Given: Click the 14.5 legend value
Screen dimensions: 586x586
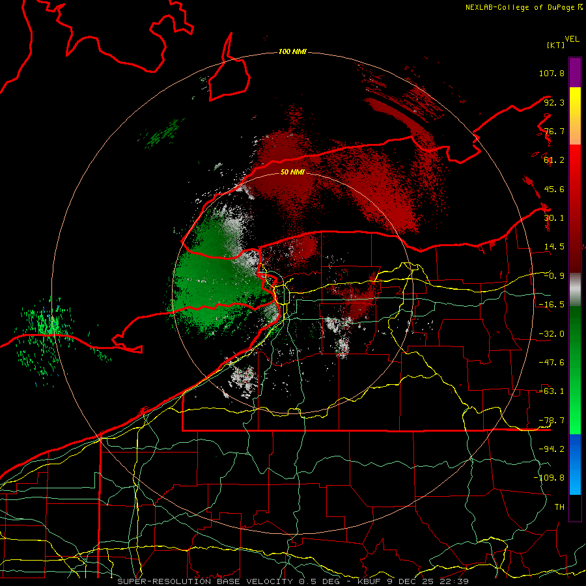Looking at the screenshot, I should click(x=554, y=247).
